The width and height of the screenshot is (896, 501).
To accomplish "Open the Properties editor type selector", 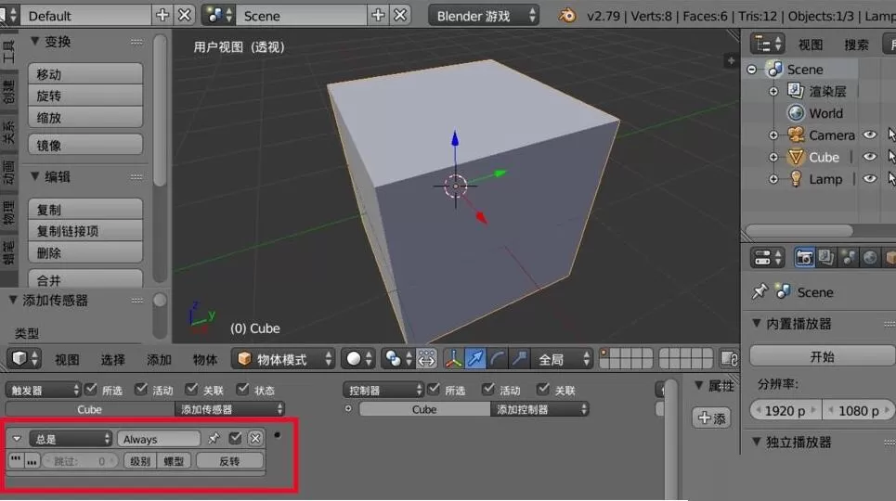I will pos(766,258).
